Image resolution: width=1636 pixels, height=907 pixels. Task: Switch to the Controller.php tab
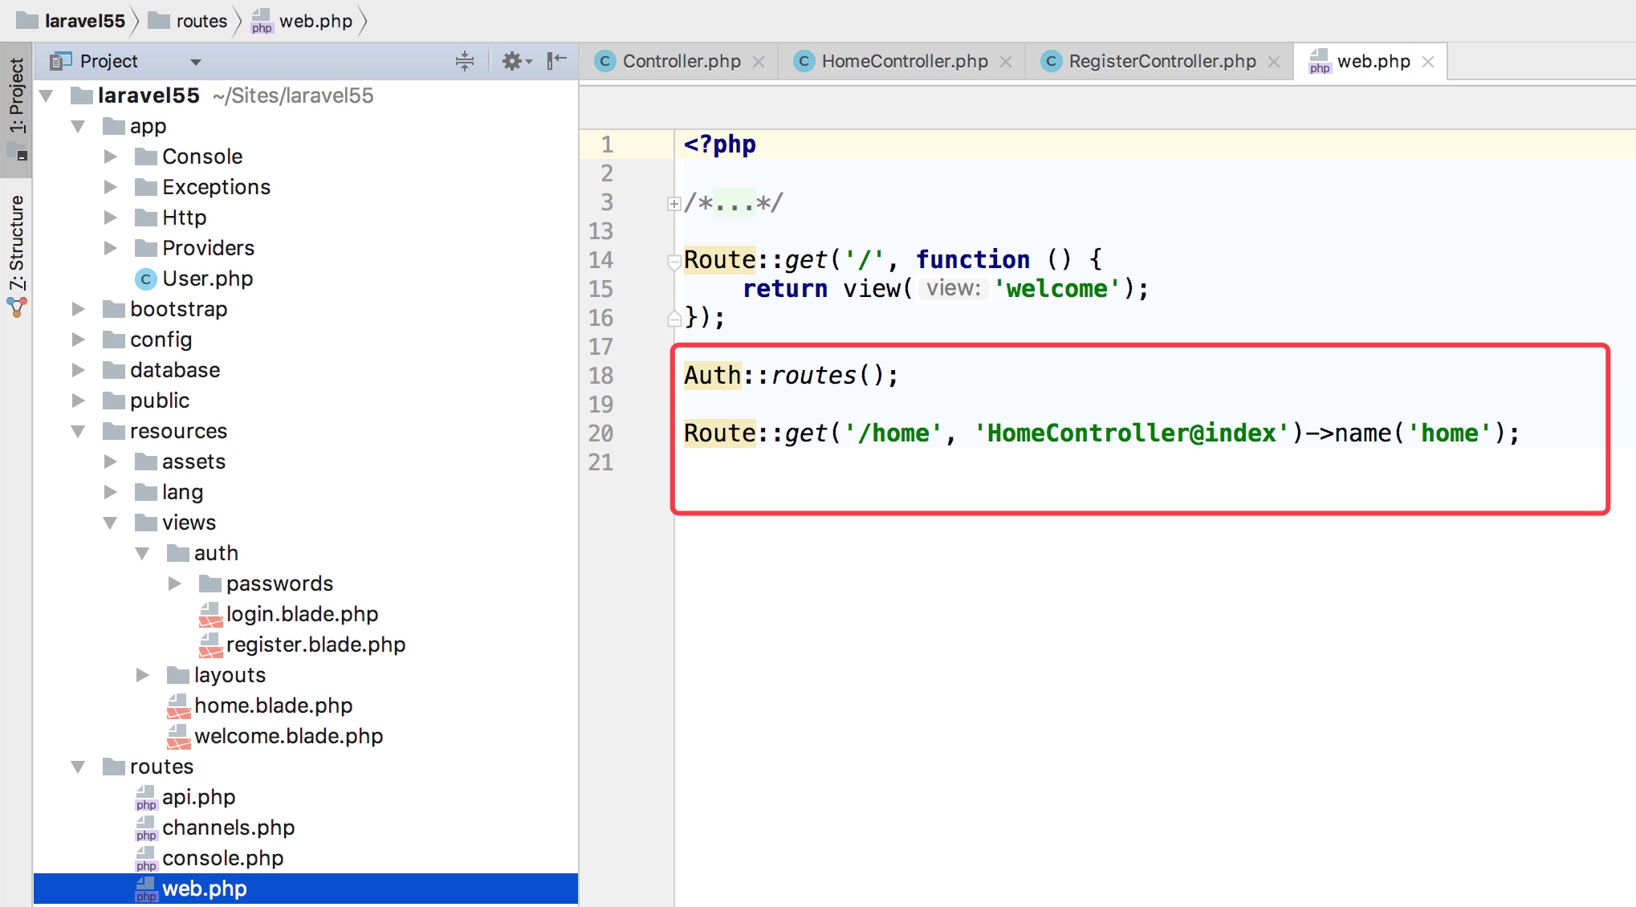681,61
